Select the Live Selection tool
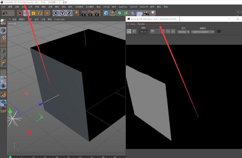This screenshot has width=242, height=158. tap(20, 13)
